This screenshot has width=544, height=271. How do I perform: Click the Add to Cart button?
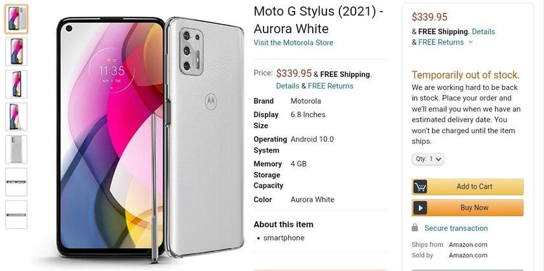point(468,187)
